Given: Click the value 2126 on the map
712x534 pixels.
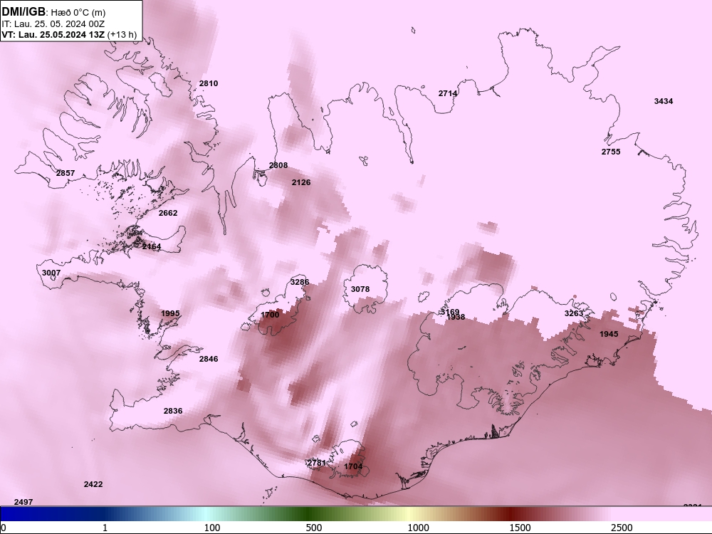Looking at the screenshot, I should point(301,182).
